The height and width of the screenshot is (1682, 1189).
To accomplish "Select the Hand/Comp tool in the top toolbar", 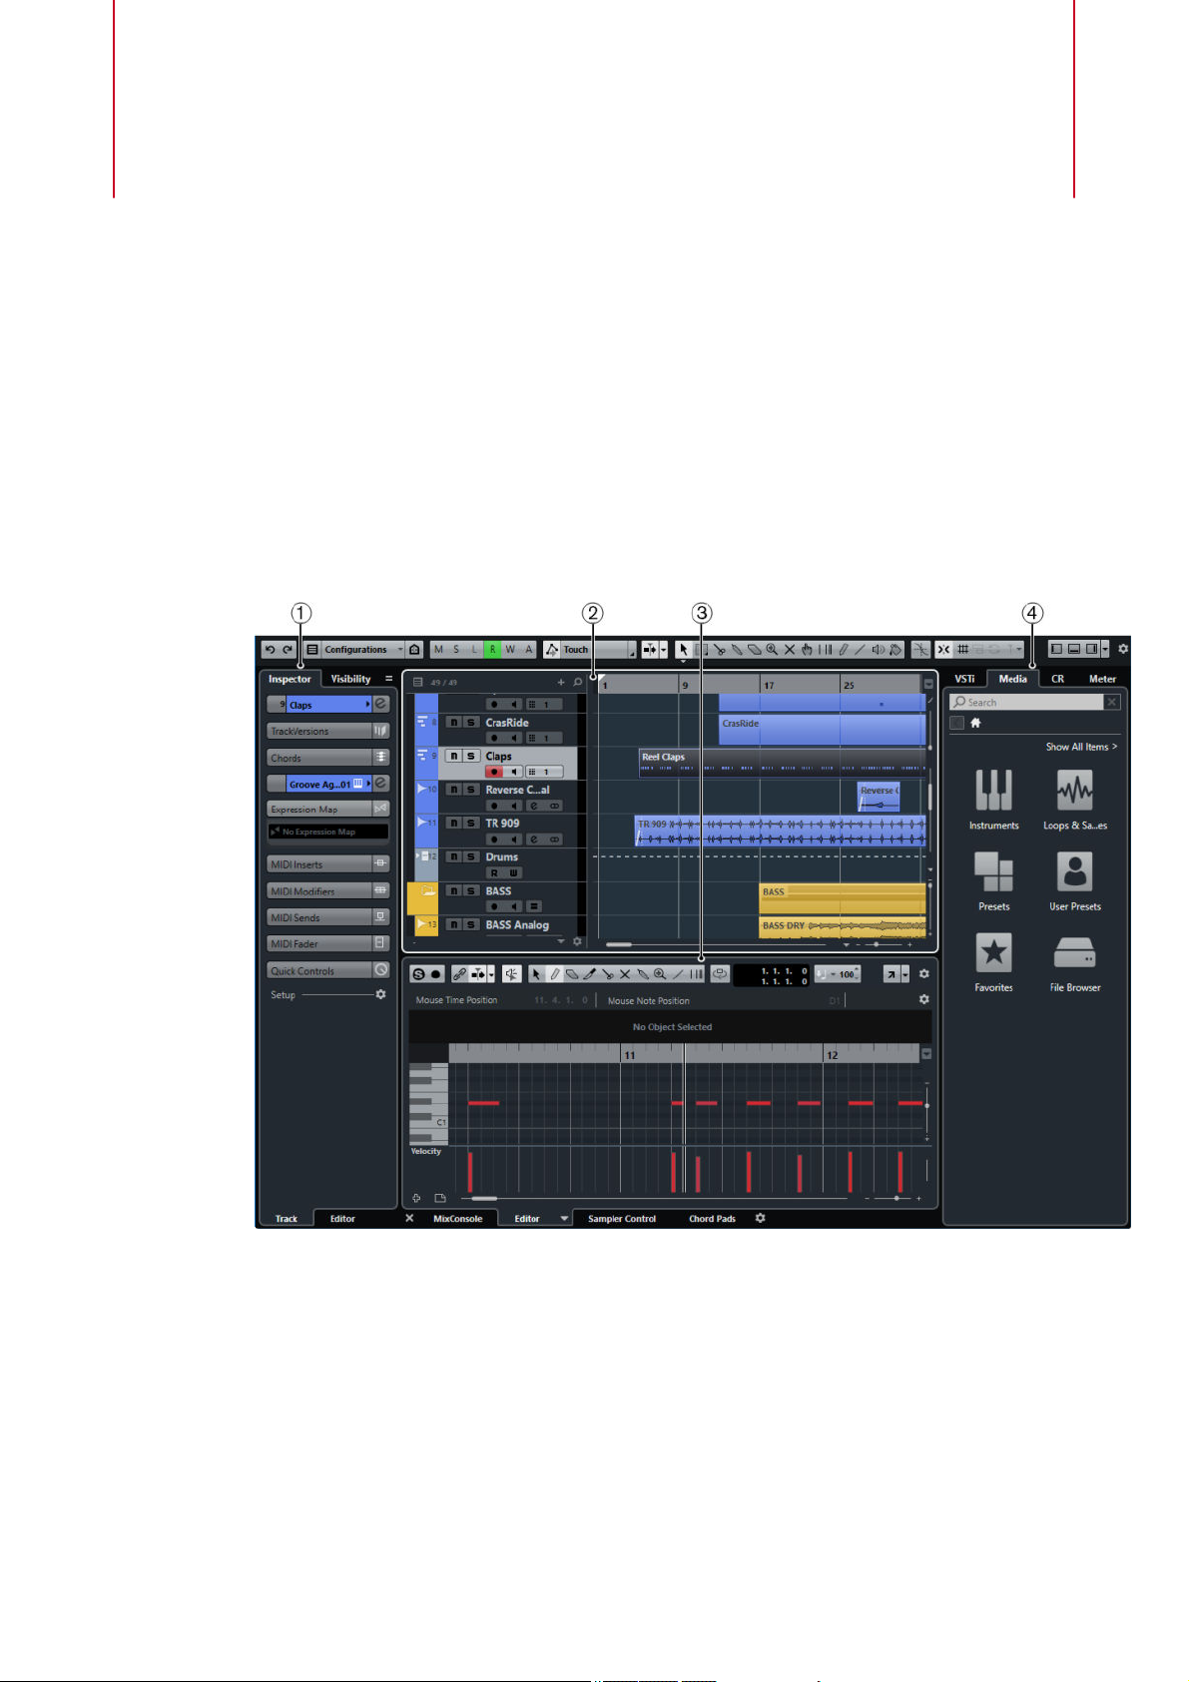I will pos(807,649).
